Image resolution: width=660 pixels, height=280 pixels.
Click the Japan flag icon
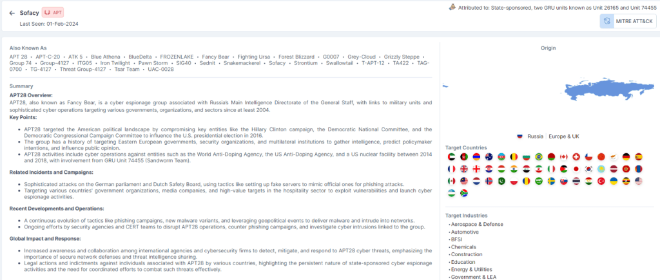[576, 169]
